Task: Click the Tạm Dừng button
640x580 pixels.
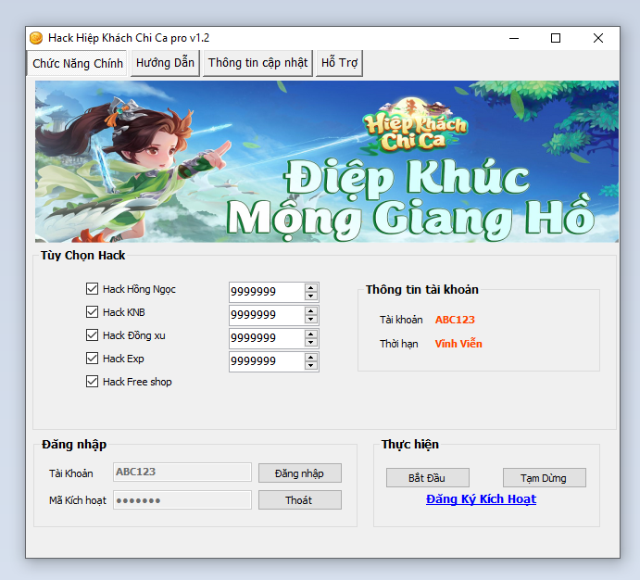Action: pyautogui.click(x=546, y=478)
